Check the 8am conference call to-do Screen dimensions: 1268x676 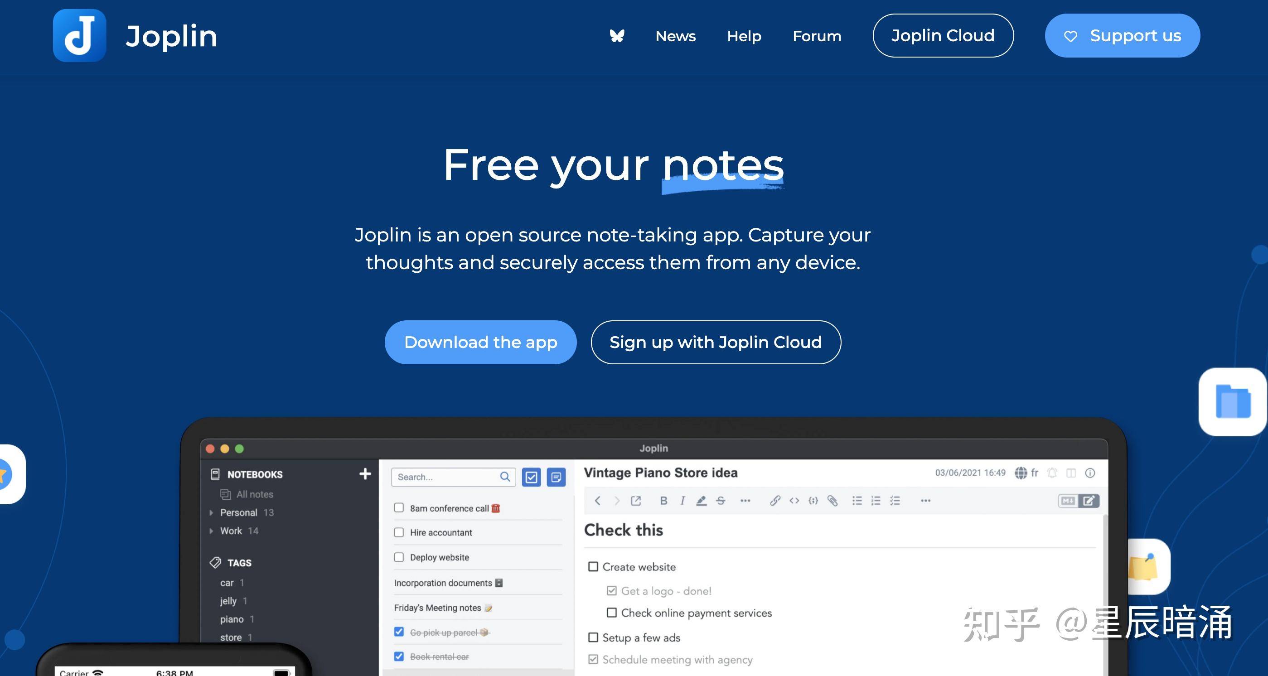click(x=399, y=508)
